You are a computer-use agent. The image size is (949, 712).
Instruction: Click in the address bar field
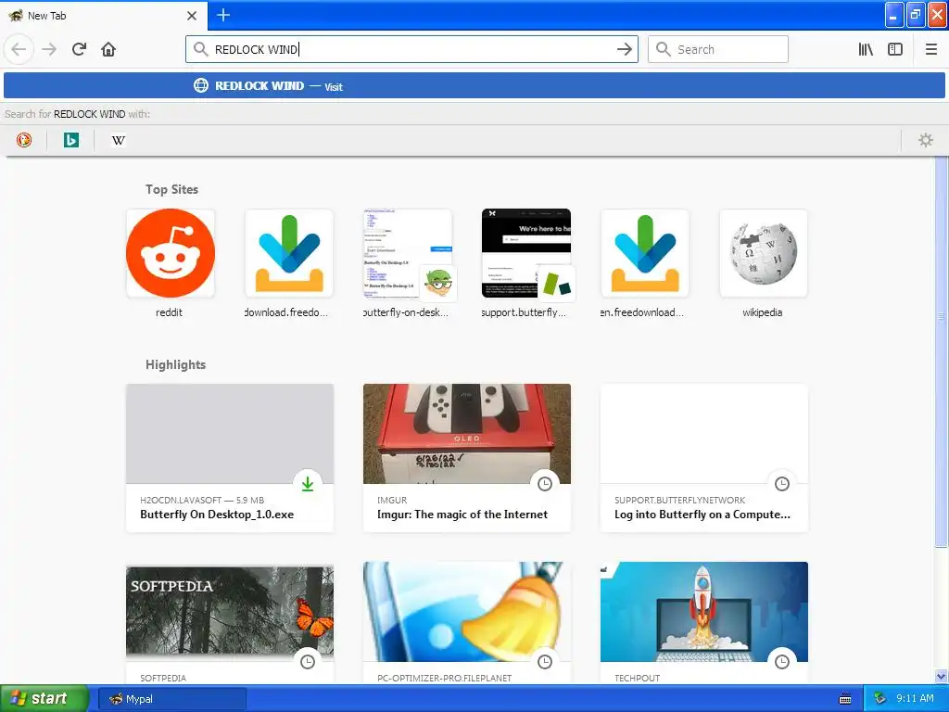pyautogui.click(x=411, y=49)
